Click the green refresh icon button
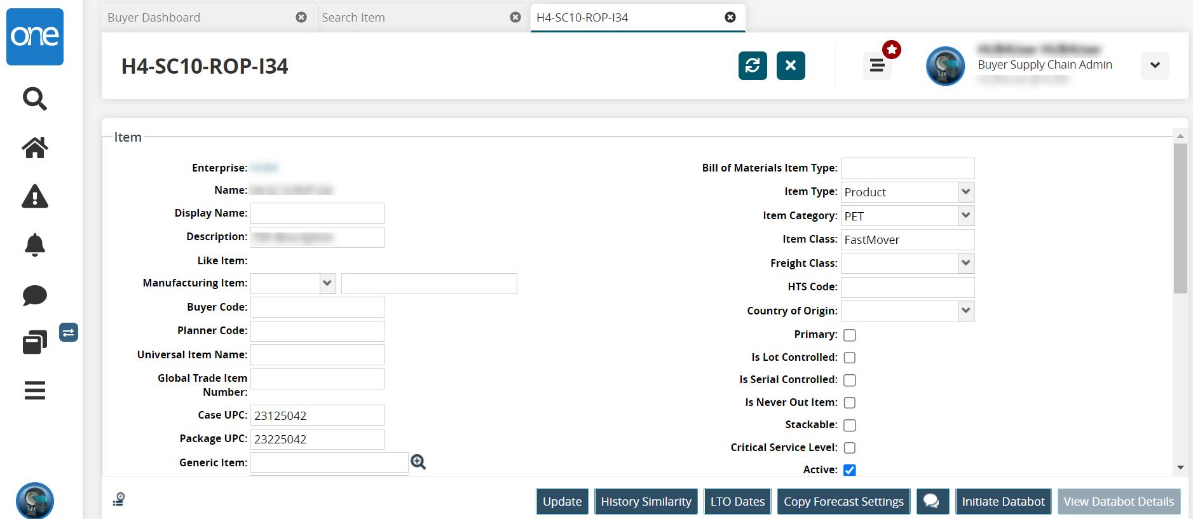The height and width of the screenshot is (519, 1193). [x=753, y=66]
